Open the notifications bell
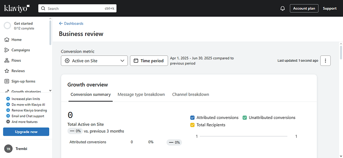 (283, 8)
